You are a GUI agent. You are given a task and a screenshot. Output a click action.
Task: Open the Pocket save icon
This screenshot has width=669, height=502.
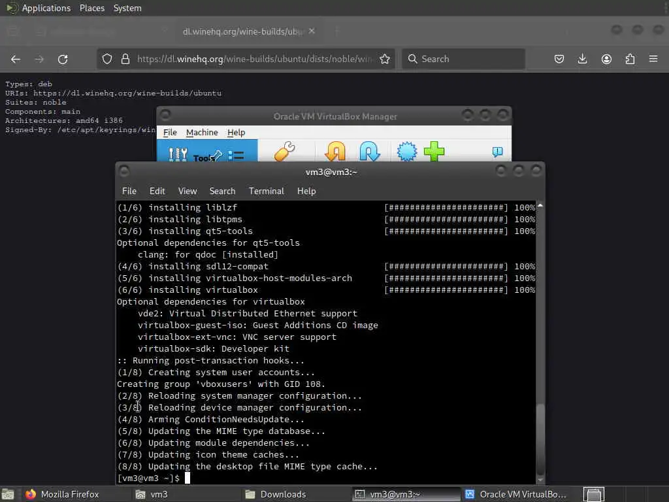tap(559, 59)
